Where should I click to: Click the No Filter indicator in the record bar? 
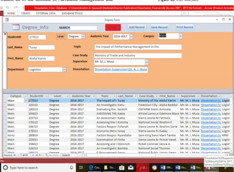[52, 155]
